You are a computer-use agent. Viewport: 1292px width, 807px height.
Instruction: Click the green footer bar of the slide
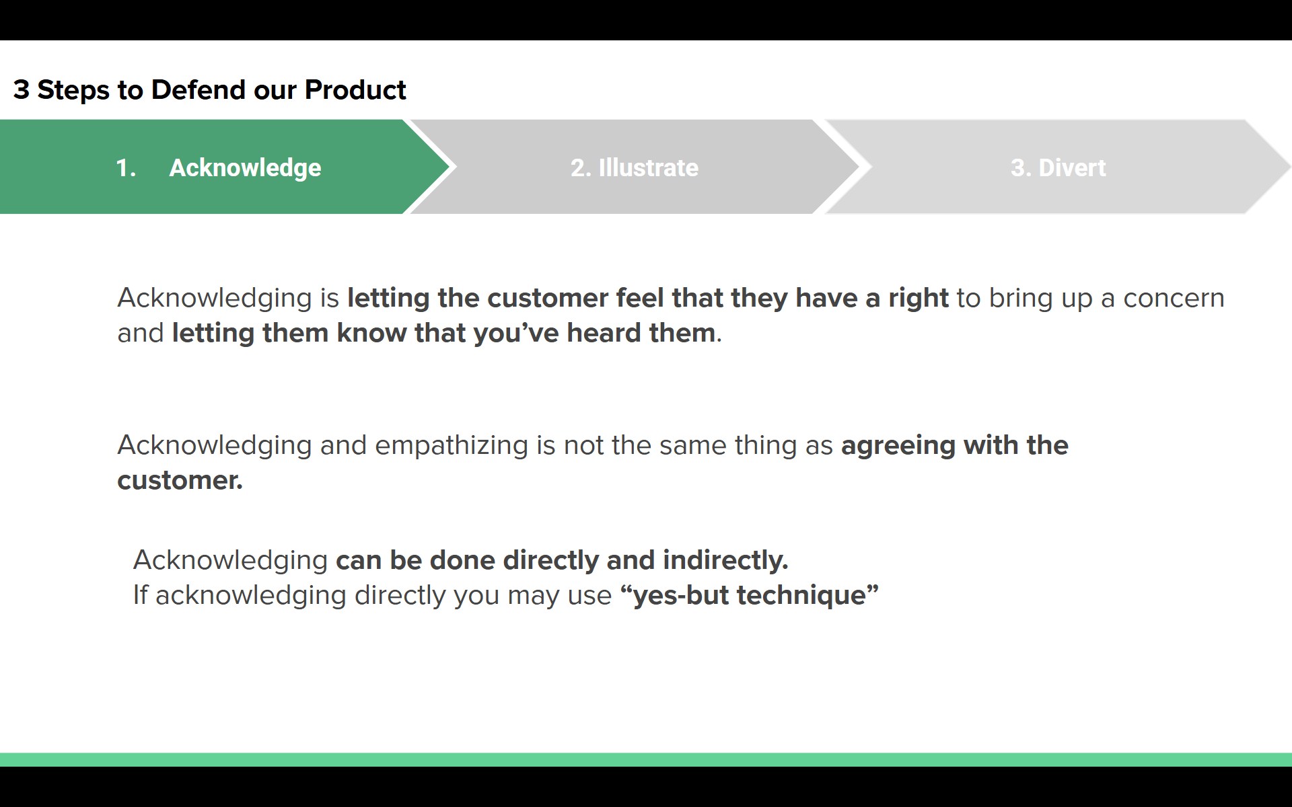coord(646,759)
